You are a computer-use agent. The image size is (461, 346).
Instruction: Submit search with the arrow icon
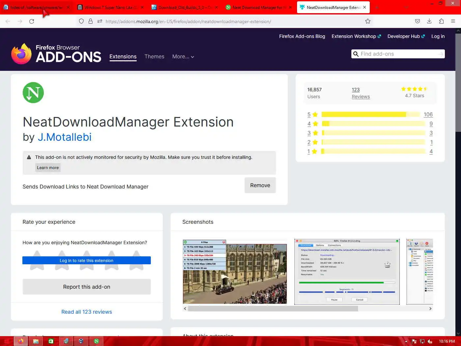point(441,54)
